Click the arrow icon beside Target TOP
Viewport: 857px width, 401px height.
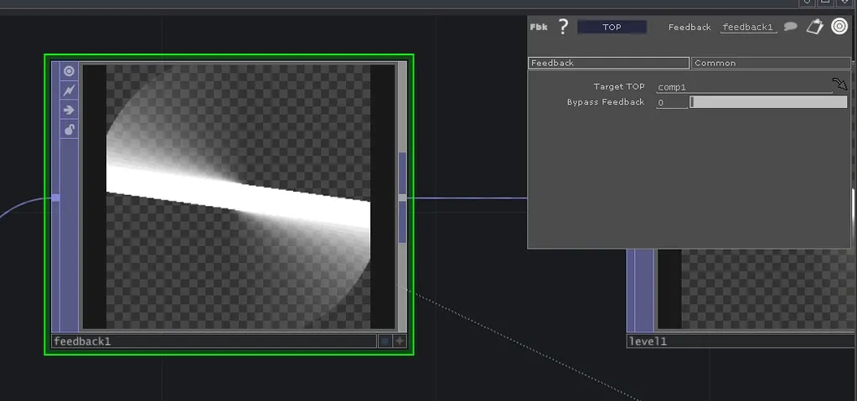click(x=839, y=85)
